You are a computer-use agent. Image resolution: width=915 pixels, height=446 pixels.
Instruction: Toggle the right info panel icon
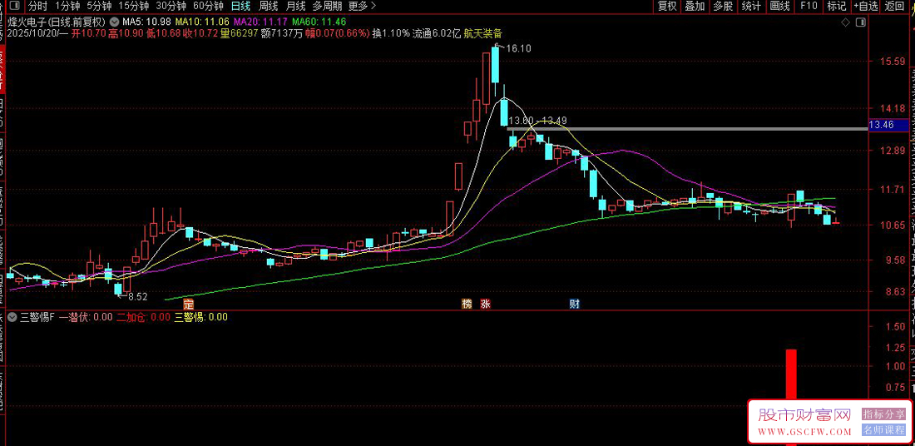tap(860, 22)
